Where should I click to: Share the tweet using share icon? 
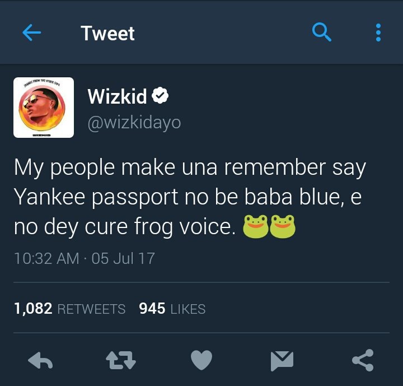tap(363, 360)
